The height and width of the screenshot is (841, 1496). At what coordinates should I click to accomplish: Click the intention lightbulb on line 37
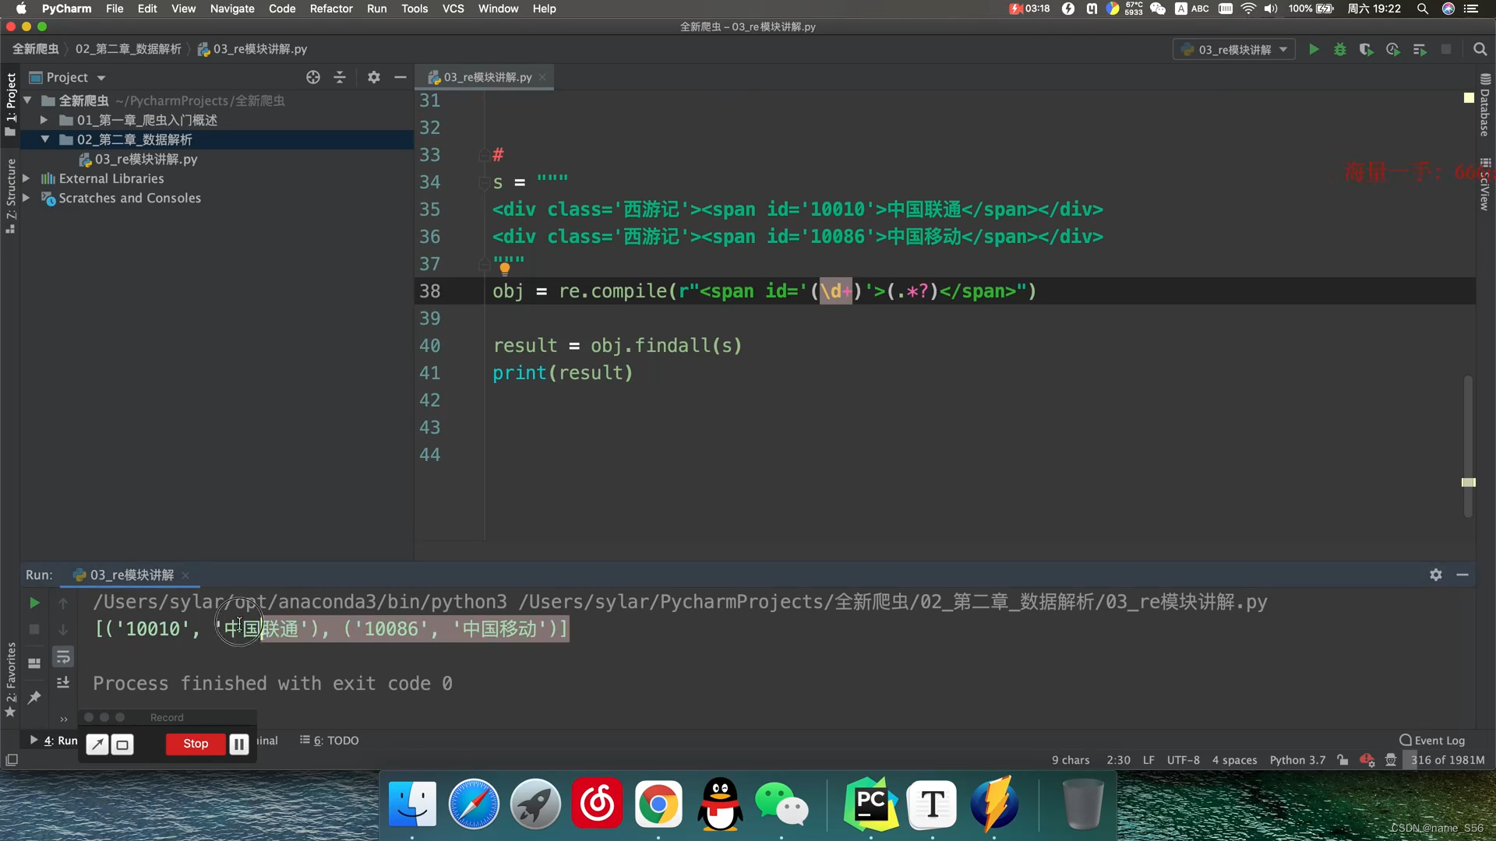[505, 269]
